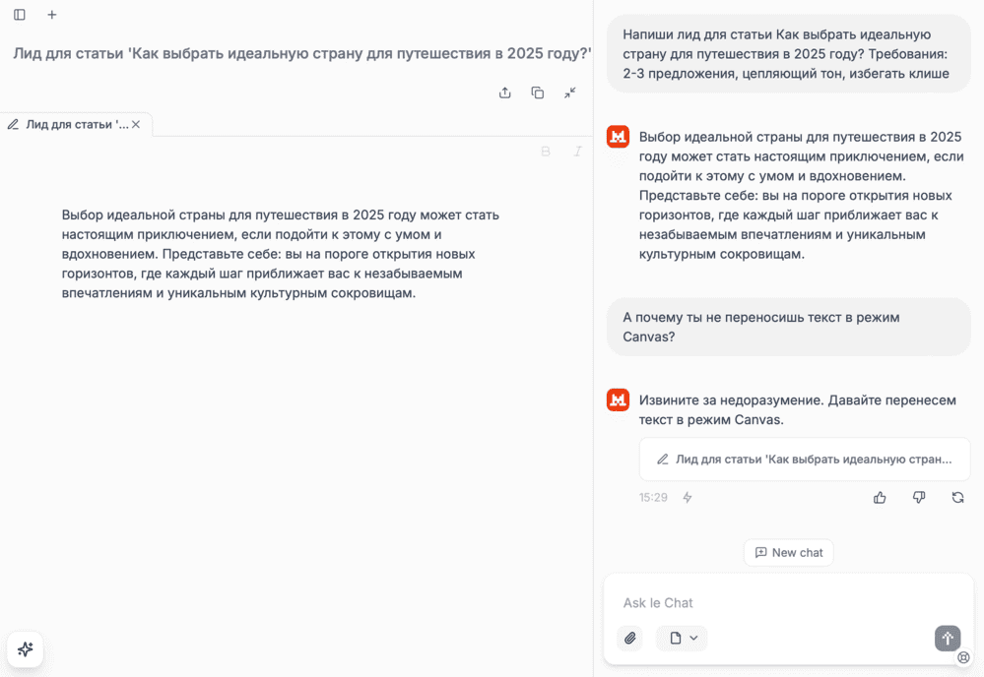Regenerate the last response

(957, 498)
